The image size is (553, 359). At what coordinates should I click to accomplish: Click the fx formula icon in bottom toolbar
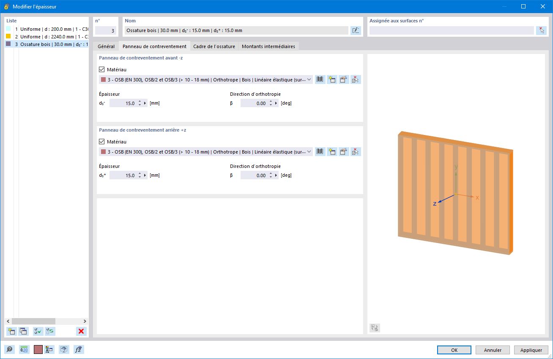tap(78, 349)
